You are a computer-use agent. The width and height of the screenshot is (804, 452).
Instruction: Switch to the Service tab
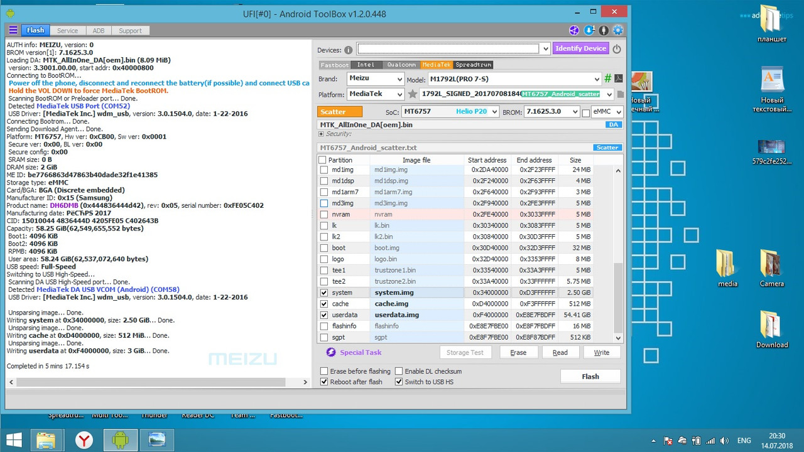[67, 30]
